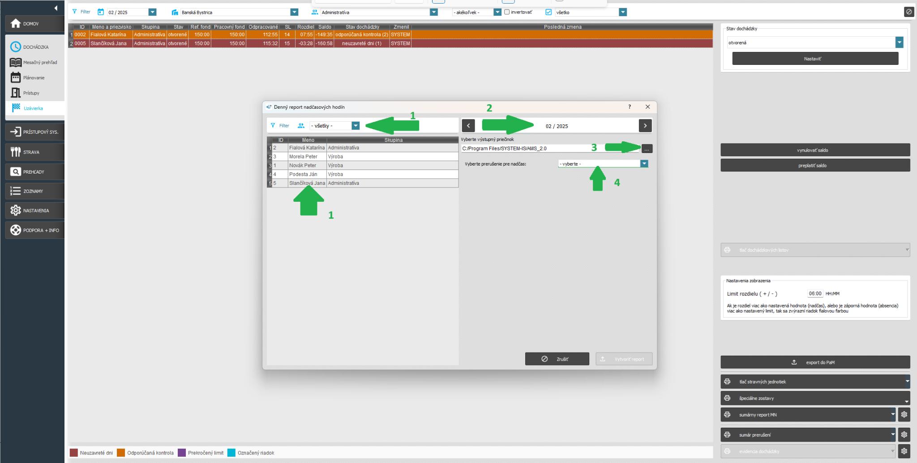Click the cancel circle icon top right
The image size is (917, 463).
click(908, 12)
